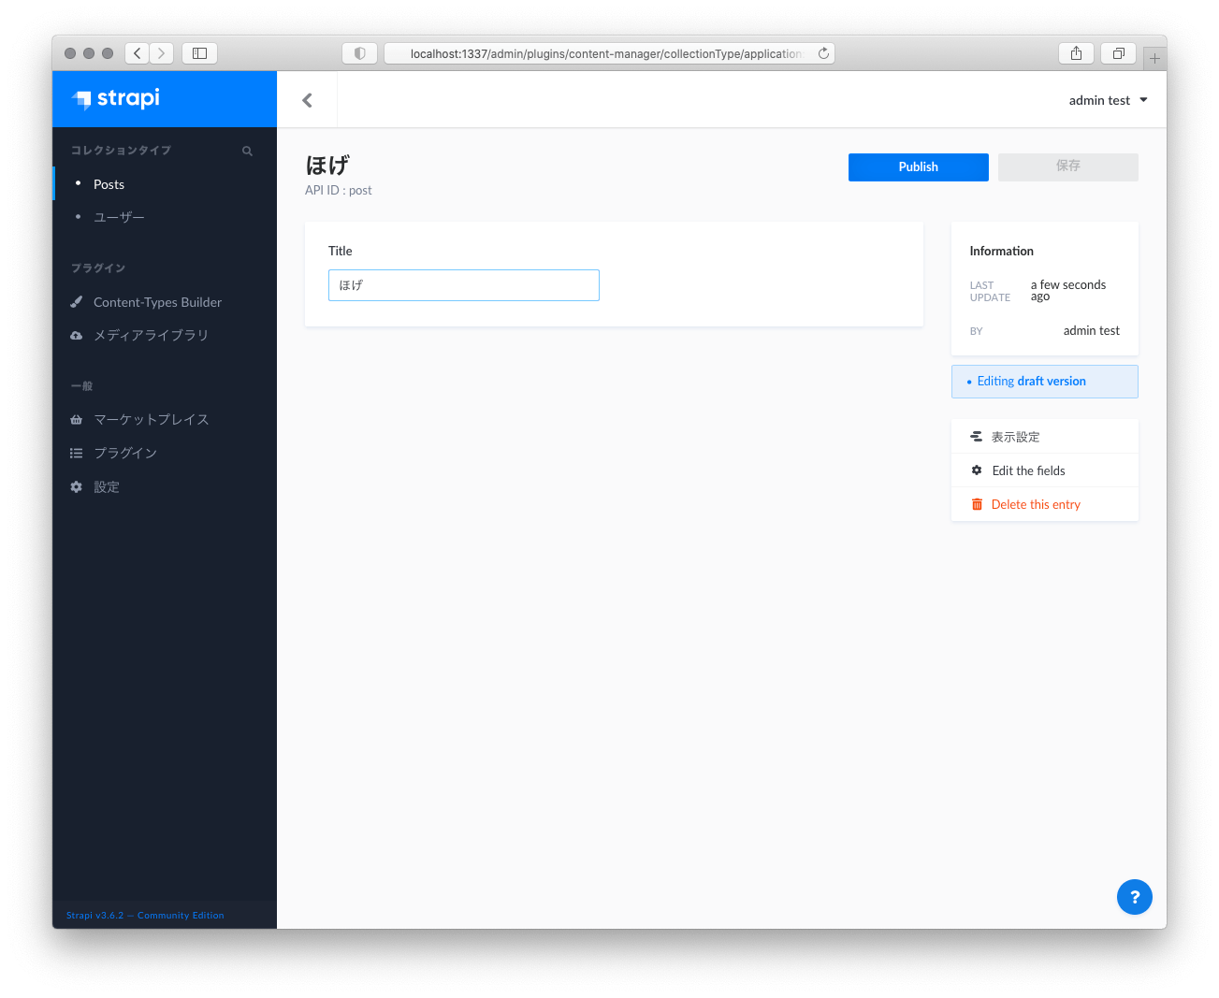The image size is (1219, 998).
Task: Go back using the header arrow
Action: tap(307, 100)
